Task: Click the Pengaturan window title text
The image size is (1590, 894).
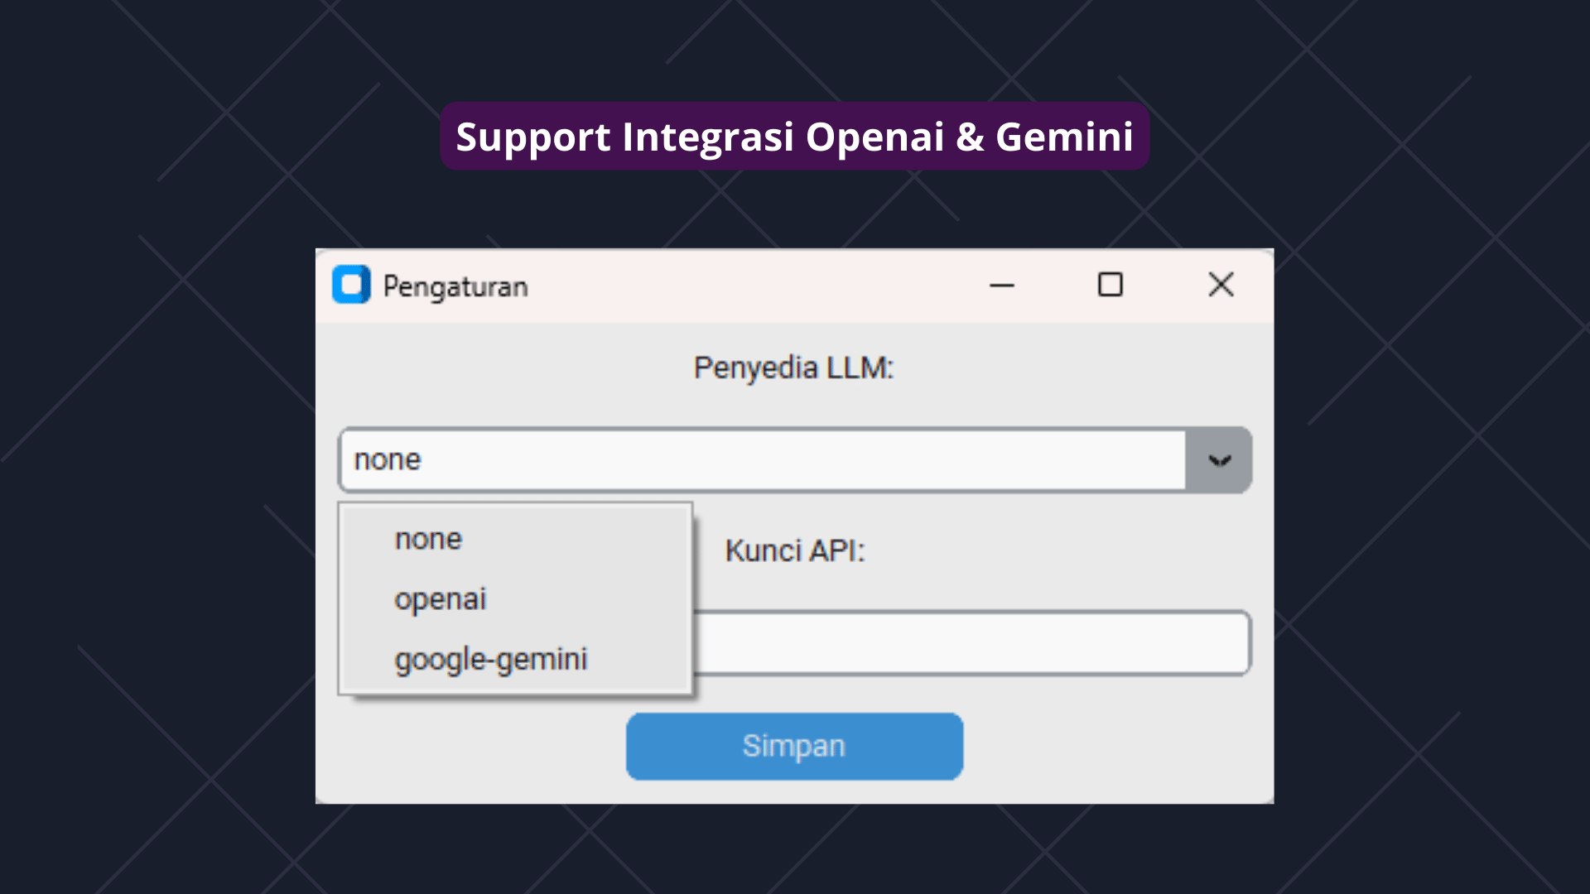Action: (x=455, y=286)
